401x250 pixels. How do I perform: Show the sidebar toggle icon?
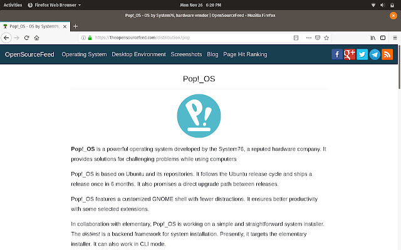click(383, 37)
